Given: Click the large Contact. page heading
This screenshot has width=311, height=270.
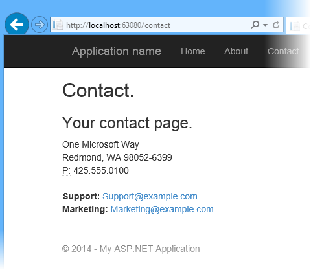Looking at the screenshot, I should [98, 90].
